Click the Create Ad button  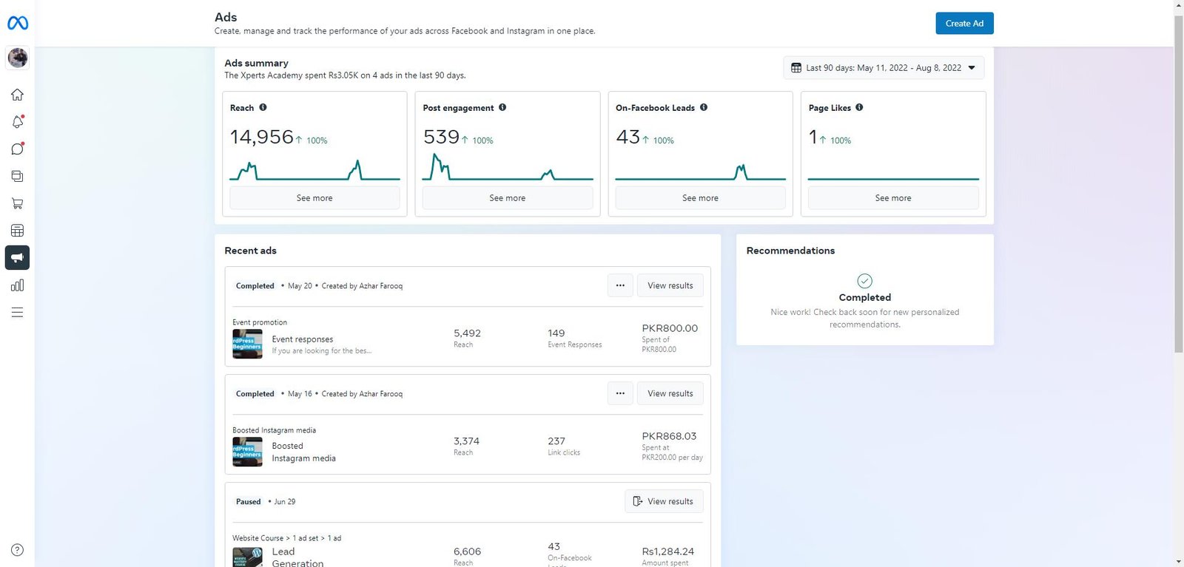964,24
